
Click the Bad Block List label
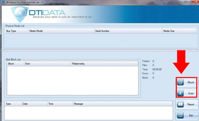[13, 59]
